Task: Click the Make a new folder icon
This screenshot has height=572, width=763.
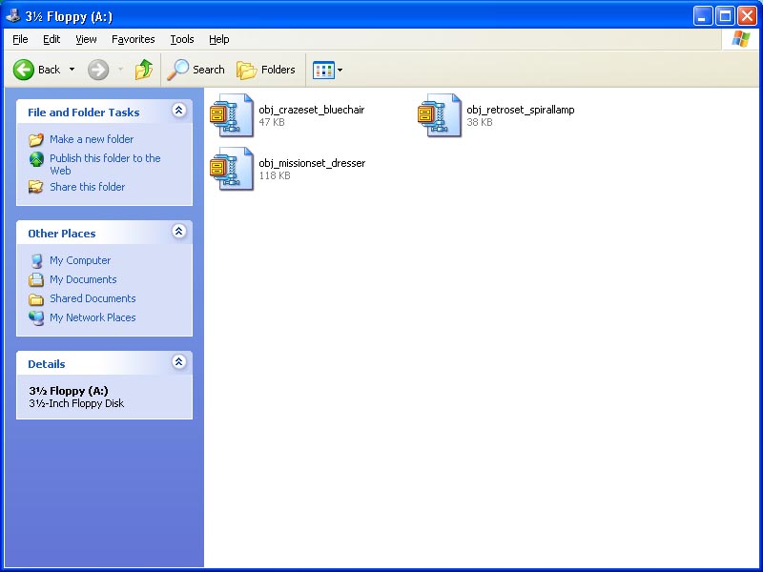Action: point(36,139)
